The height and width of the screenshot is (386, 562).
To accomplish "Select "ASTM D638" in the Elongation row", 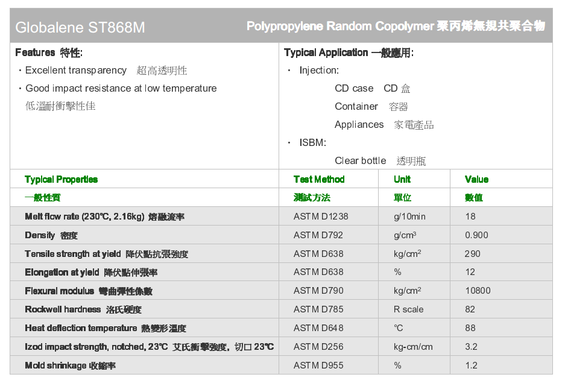I will tap(318, 272).
